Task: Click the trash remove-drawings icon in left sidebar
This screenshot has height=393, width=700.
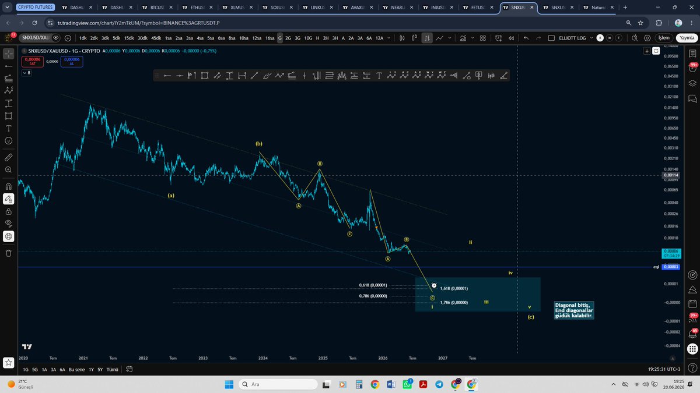Action: click(x=9, y=253)
